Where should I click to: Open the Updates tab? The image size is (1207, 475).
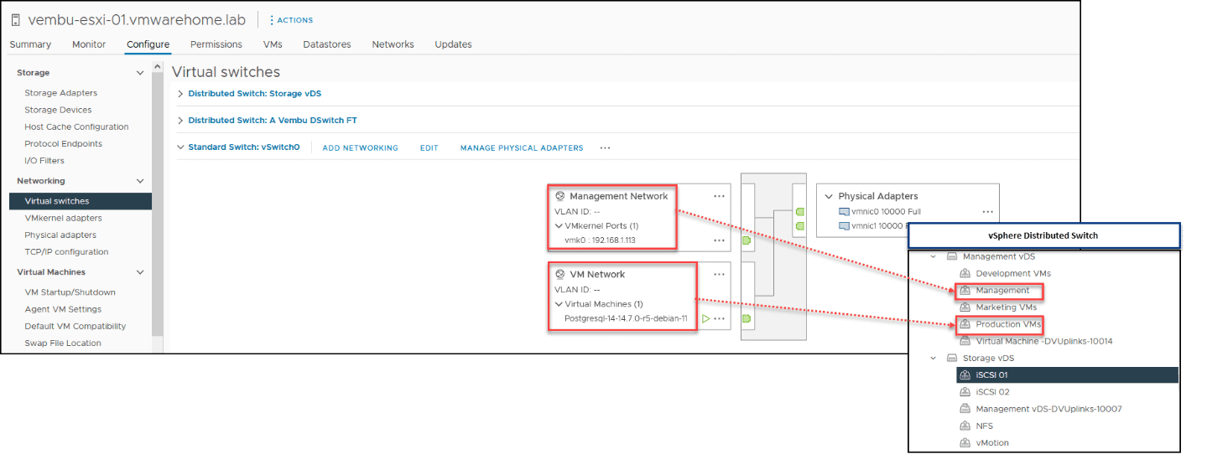(453, 44)
